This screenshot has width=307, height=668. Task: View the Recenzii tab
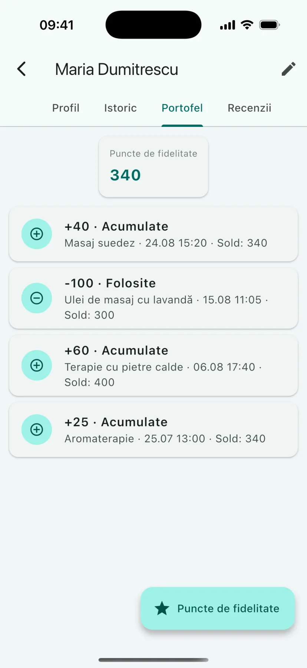pos(250,108)
